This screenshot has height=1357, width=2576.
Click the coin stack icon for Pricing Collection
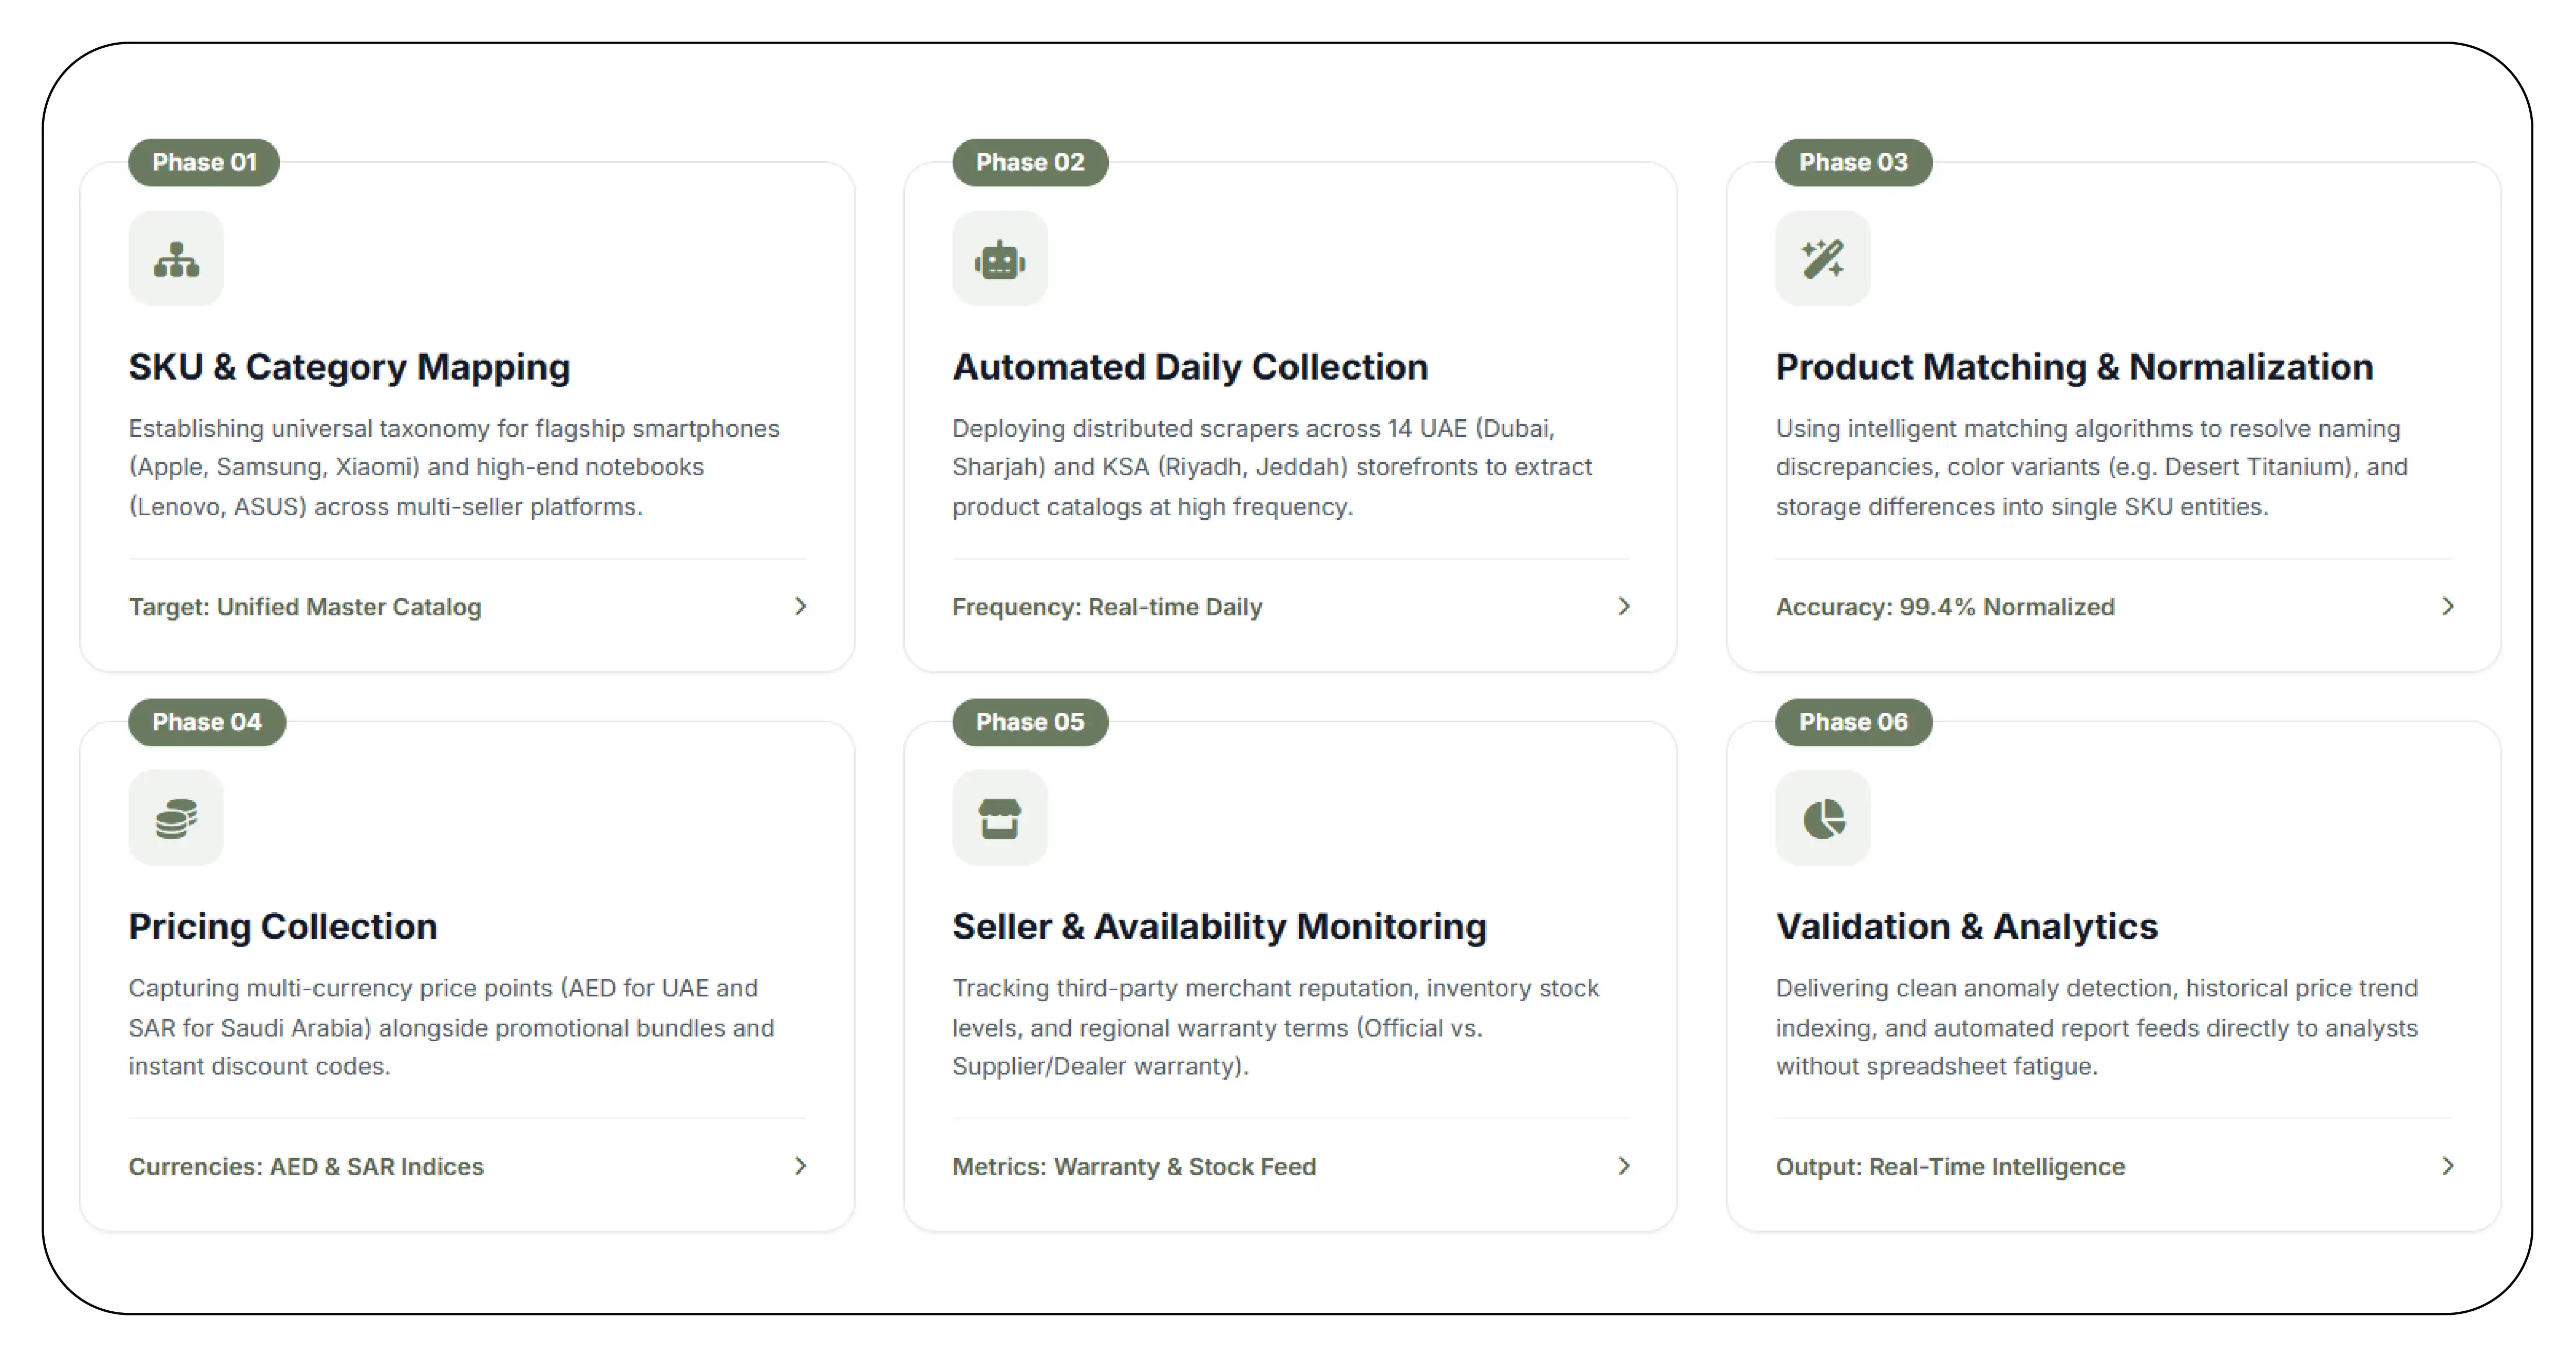176,818
